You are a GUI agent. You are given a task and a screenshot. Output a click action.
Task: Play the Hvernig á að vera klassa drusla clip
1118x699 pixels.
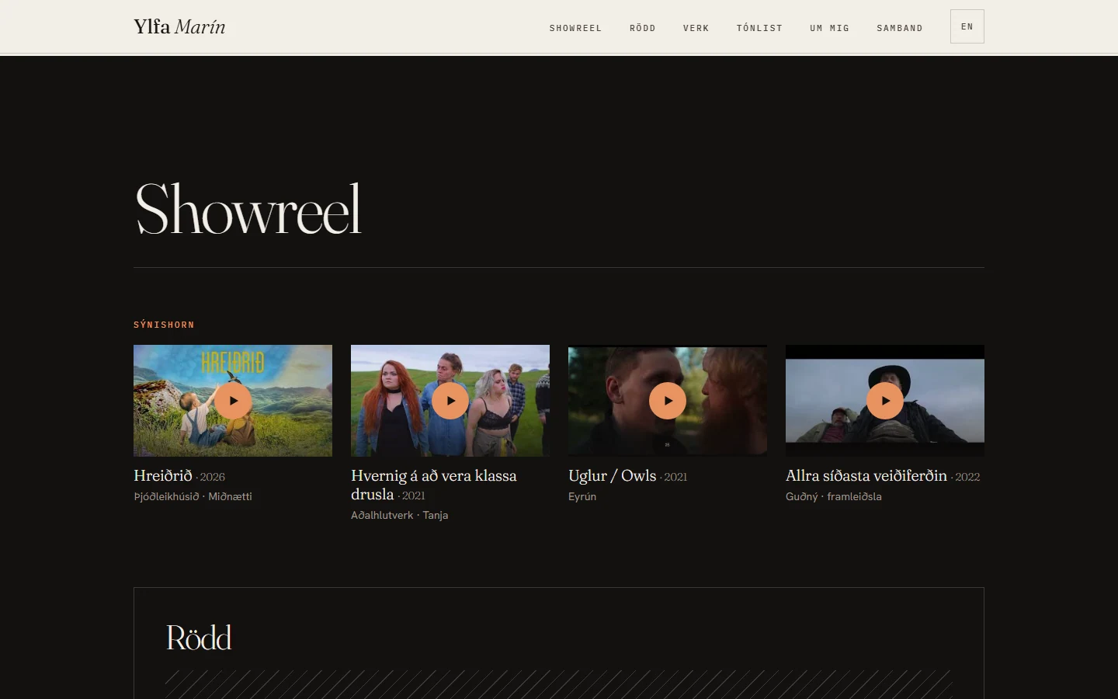pyautogui.click(x=450, y=401)
